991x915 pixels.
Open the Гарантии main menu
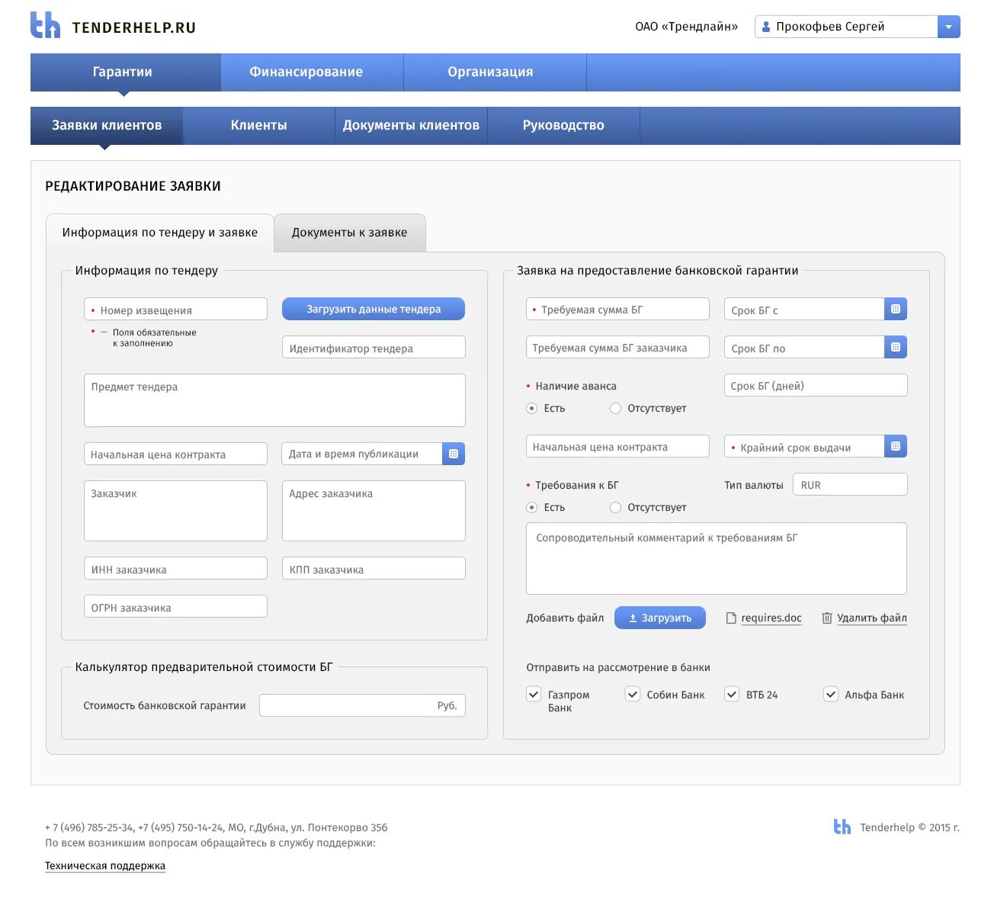coord(126,72)
